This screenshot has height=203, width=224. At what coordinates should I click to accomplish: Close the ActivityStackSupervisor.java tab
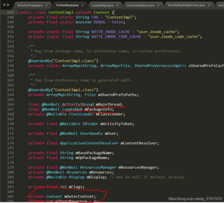(209, 5)
